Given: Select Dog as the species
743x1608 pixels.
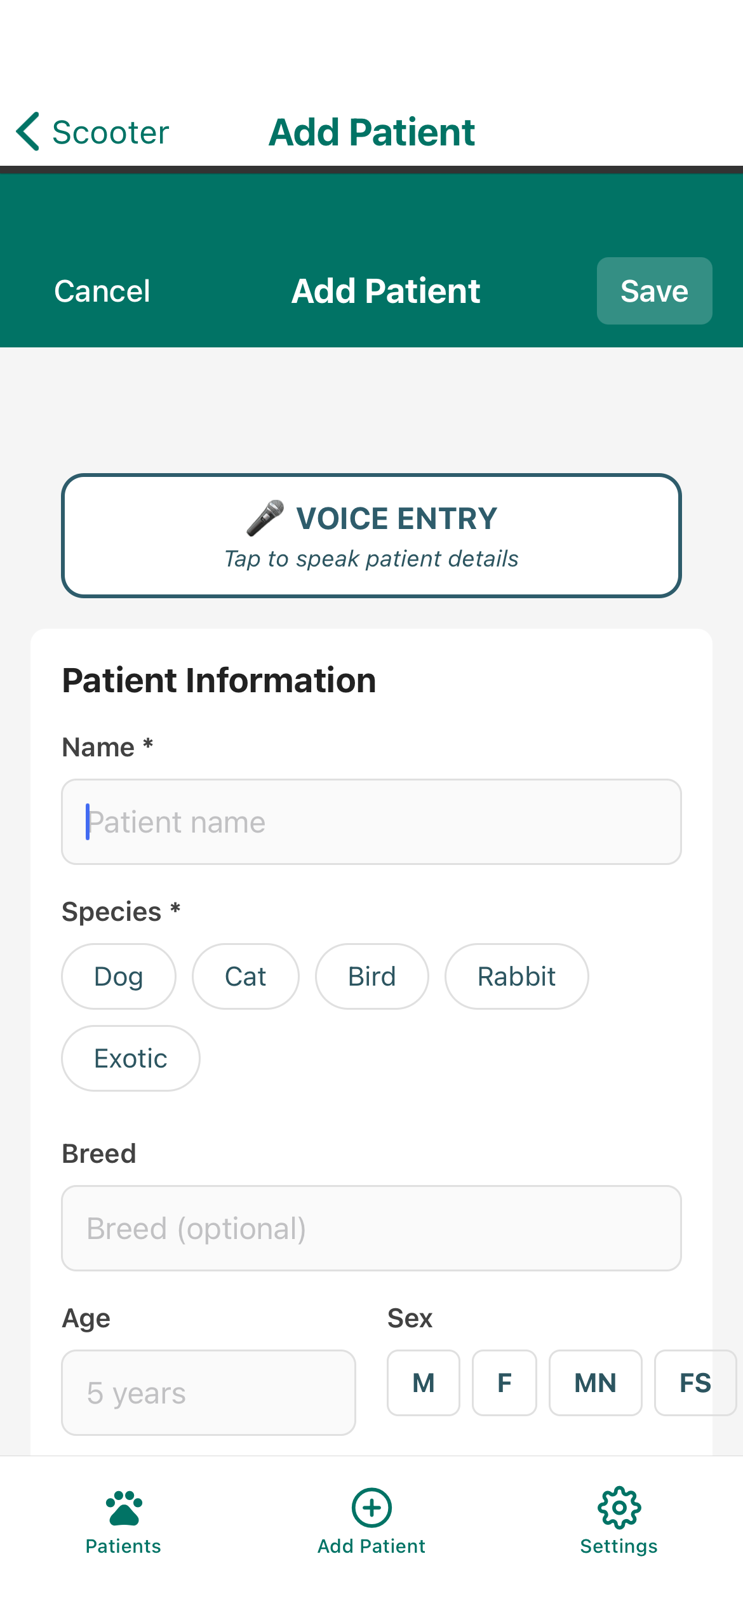Looking at the screenshot, I should pyautogui.click(x=118, y=976).
